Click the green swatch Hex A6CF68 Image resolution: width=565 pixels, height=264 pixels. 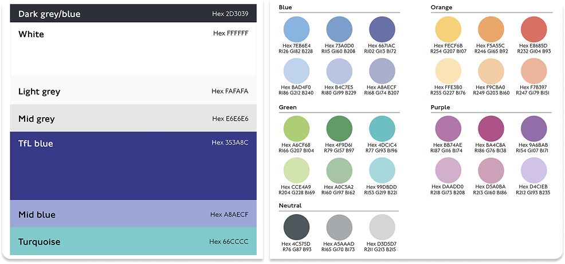tap(297, 128)
